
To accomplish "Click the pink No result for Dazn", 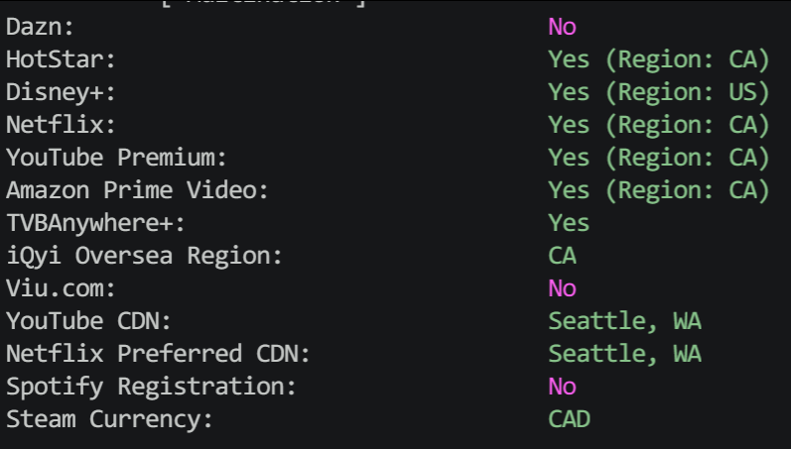I will pyautogui.click(x=562, y=27).
